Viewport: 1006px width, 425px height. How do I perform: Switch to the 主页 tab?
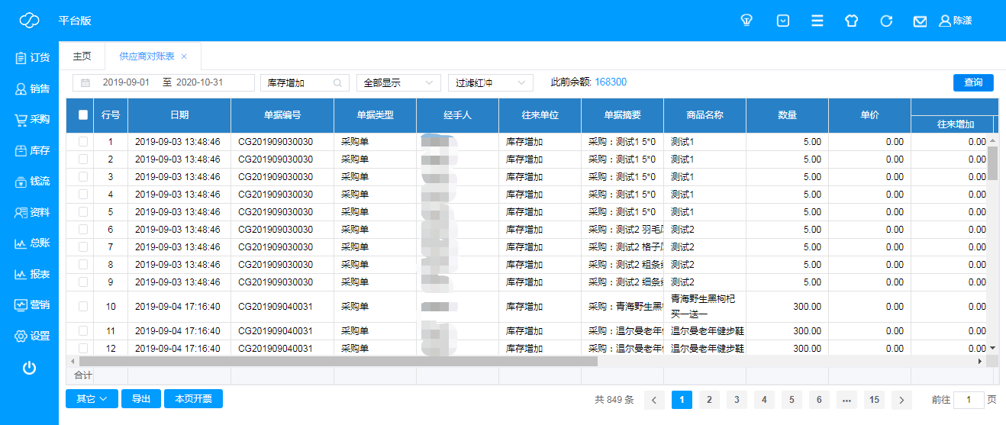coord(82,56)
